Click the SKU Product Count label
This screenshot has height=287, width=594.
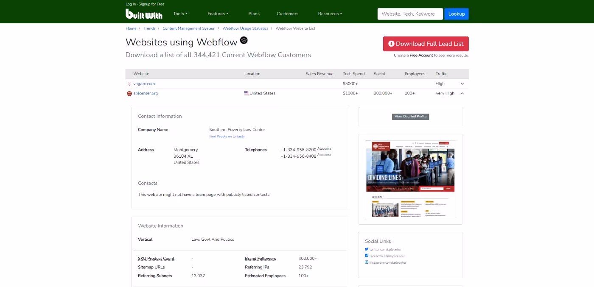(x=156, y=259)
